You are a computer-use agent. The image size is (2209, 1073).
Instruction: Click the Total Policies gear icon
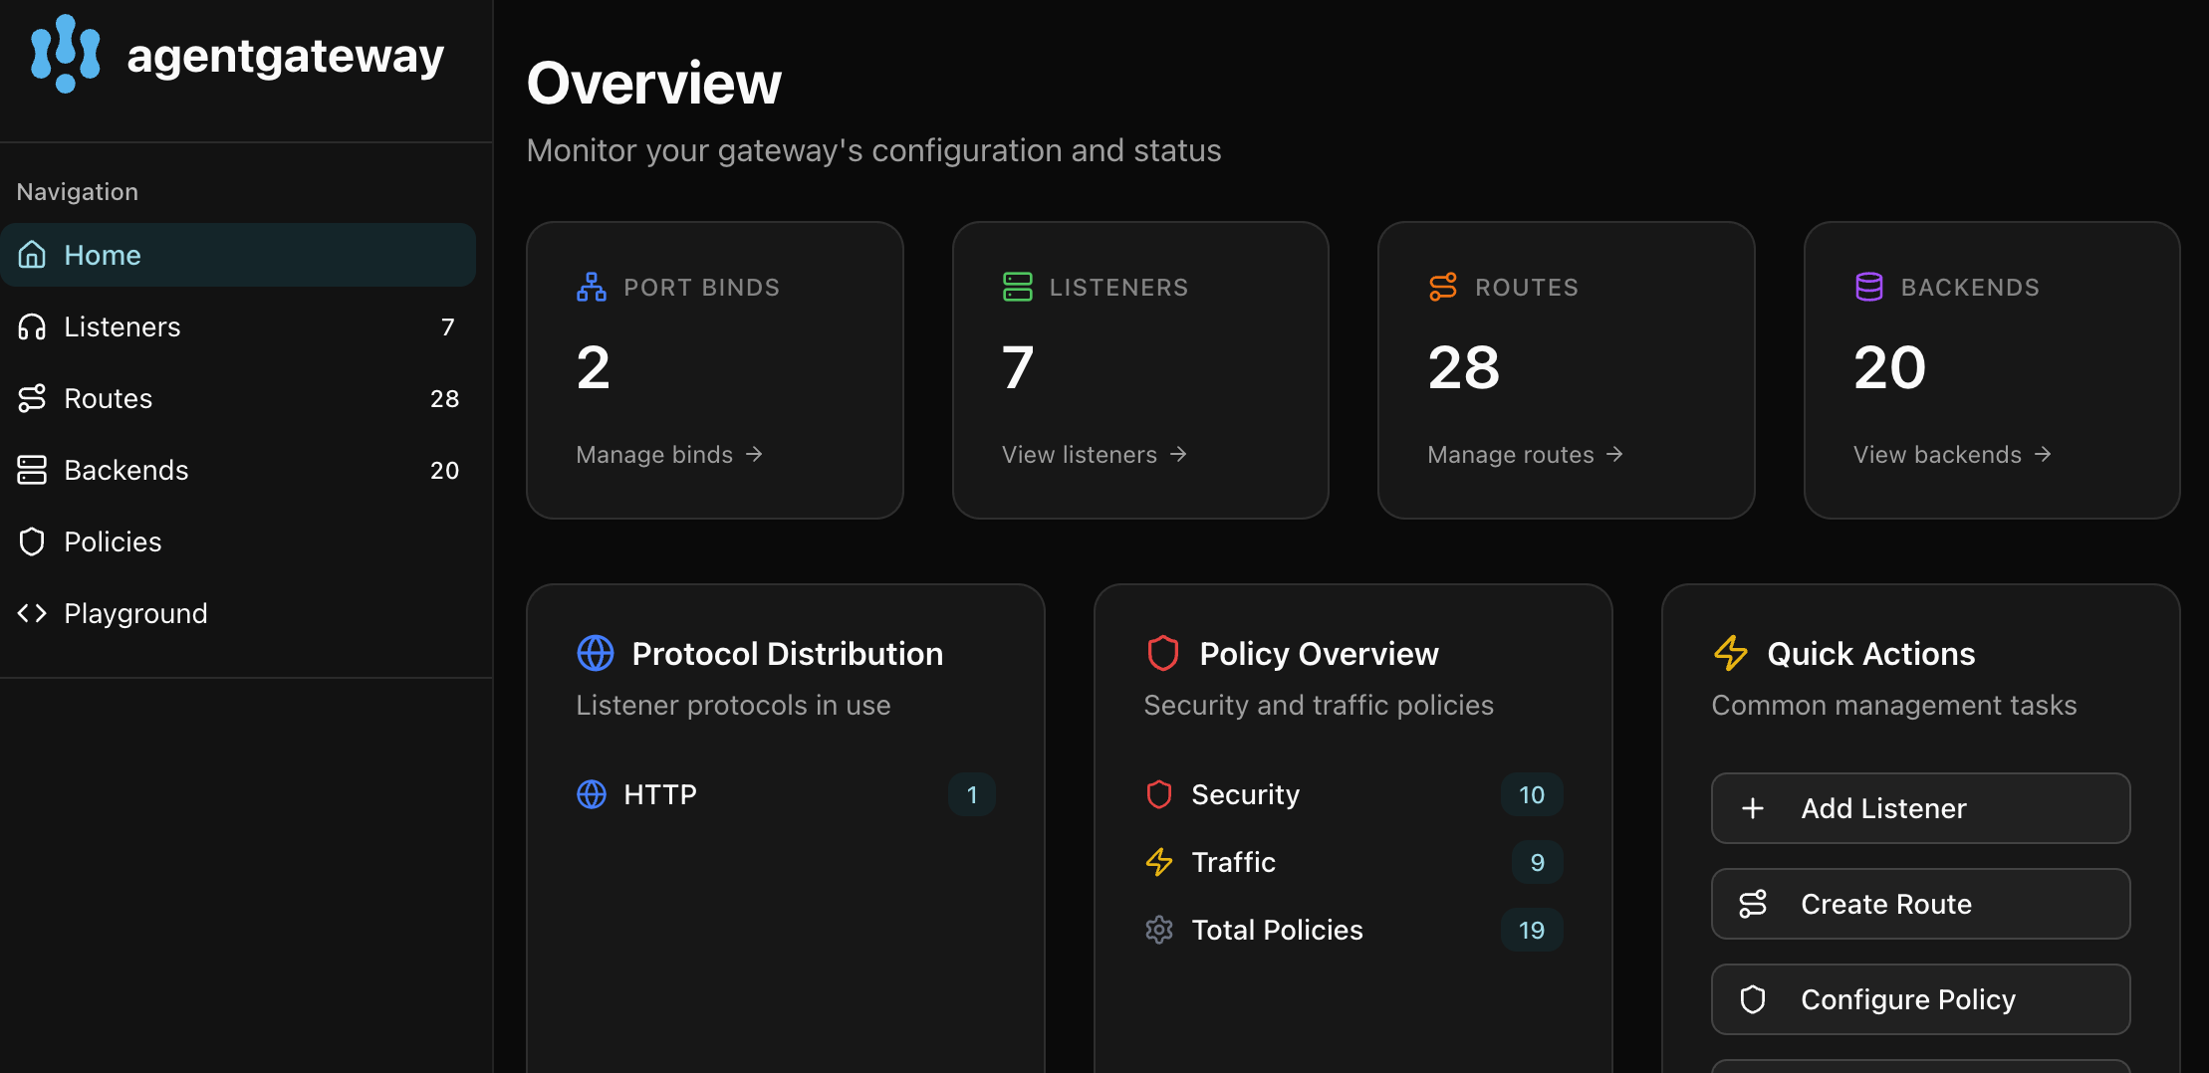pyautogui.click(x=1159, y=930)
